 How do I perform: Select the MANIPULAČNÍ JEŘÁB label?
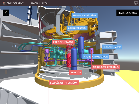click(85, 16)
